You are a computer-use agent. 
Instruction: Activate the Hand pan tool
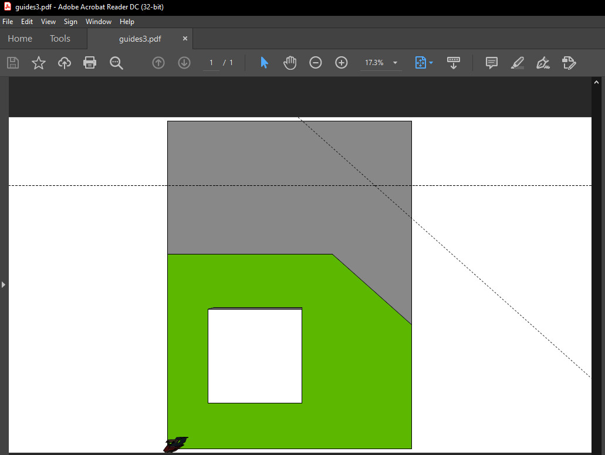(x=290, y=63)
